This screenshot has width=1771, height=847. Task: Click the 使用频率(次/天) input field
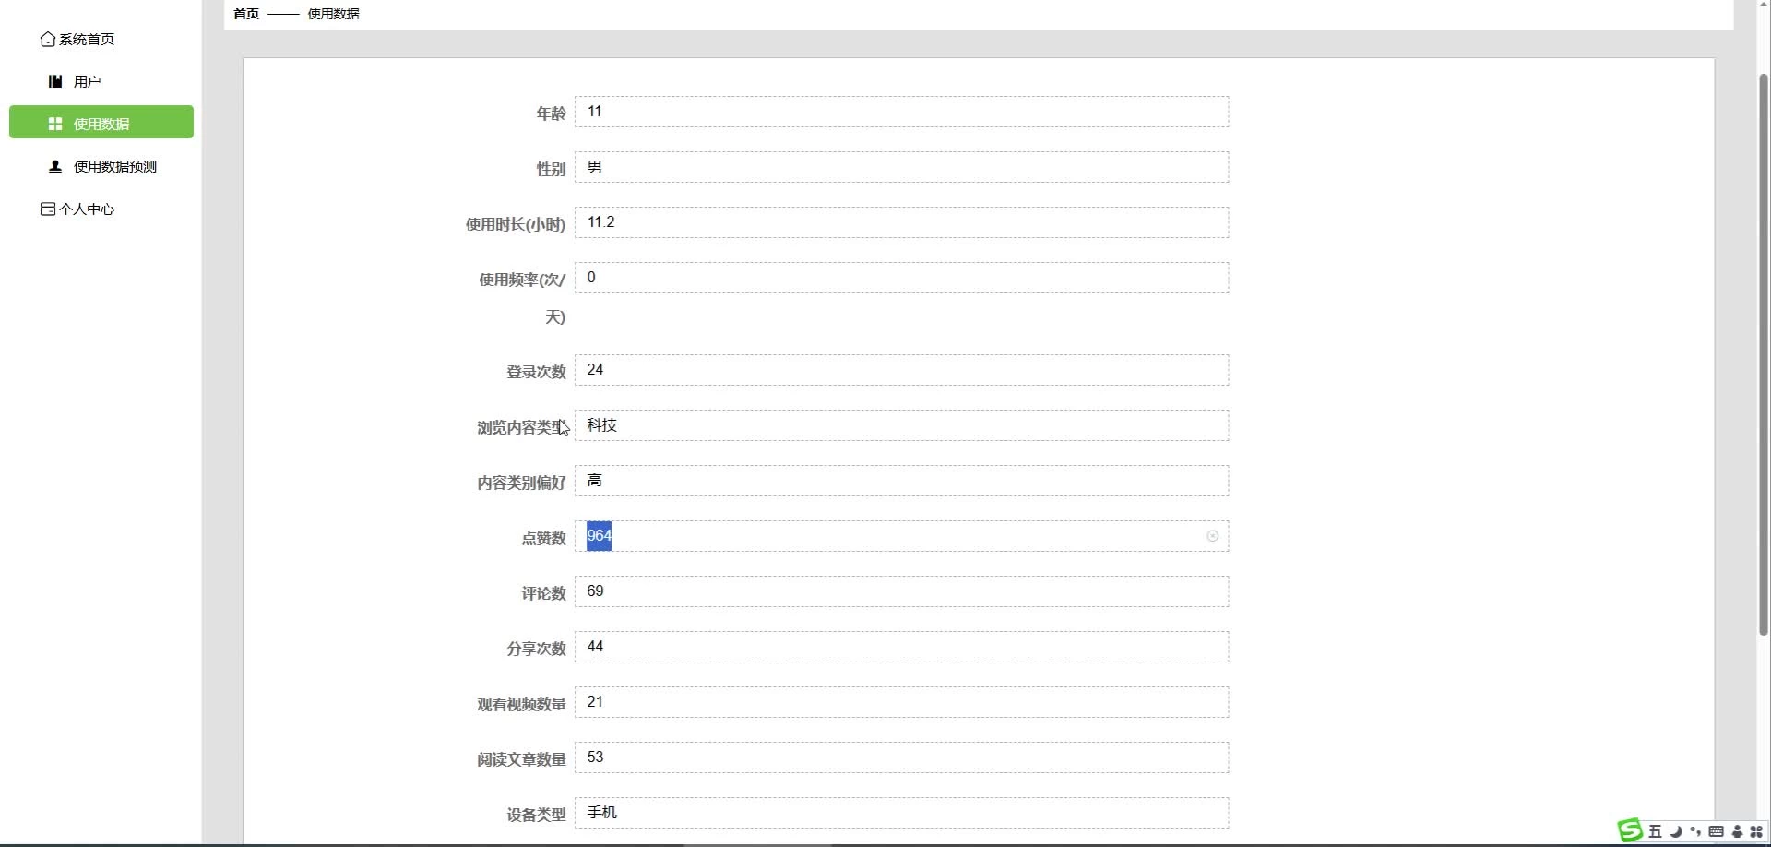[x=901, y=278]
